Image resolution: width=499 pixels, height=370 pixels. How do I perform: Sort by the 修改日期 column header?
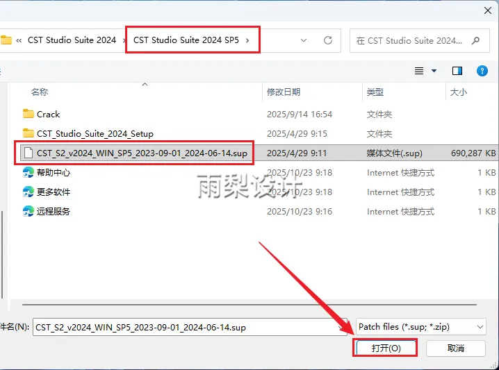[x=284, y=92]
